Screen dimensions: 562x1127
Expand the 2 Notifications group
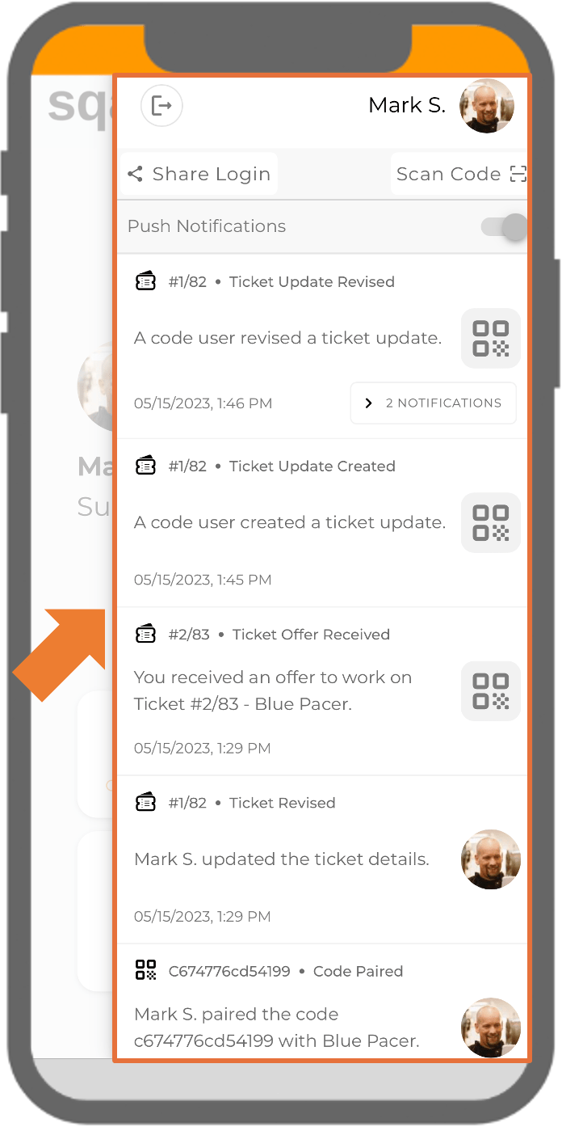tap(433, 403)
